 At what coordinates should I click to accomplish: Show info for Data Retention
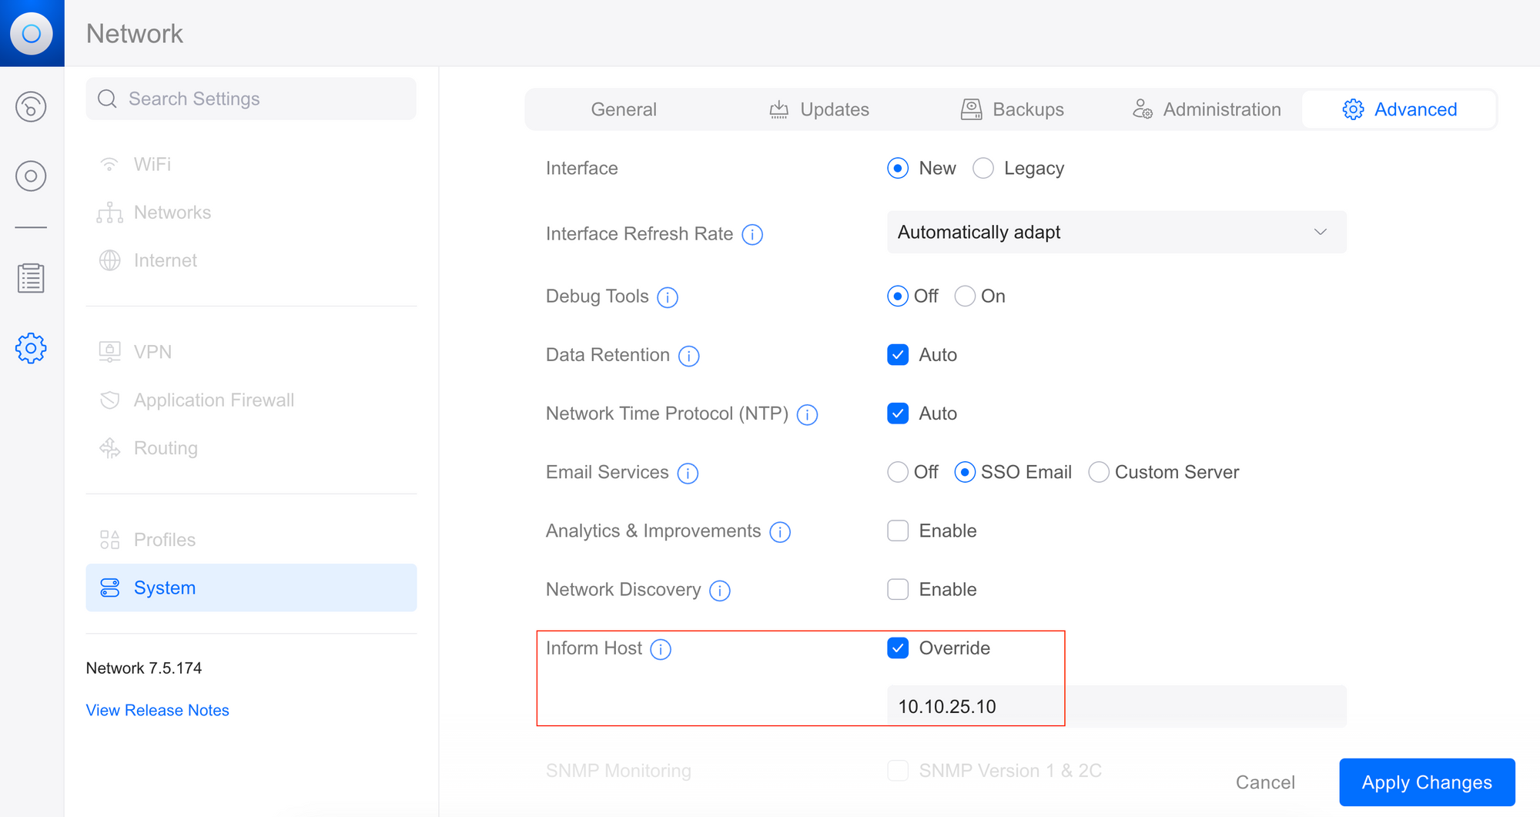pyautogui.click(x=688, y=356)
